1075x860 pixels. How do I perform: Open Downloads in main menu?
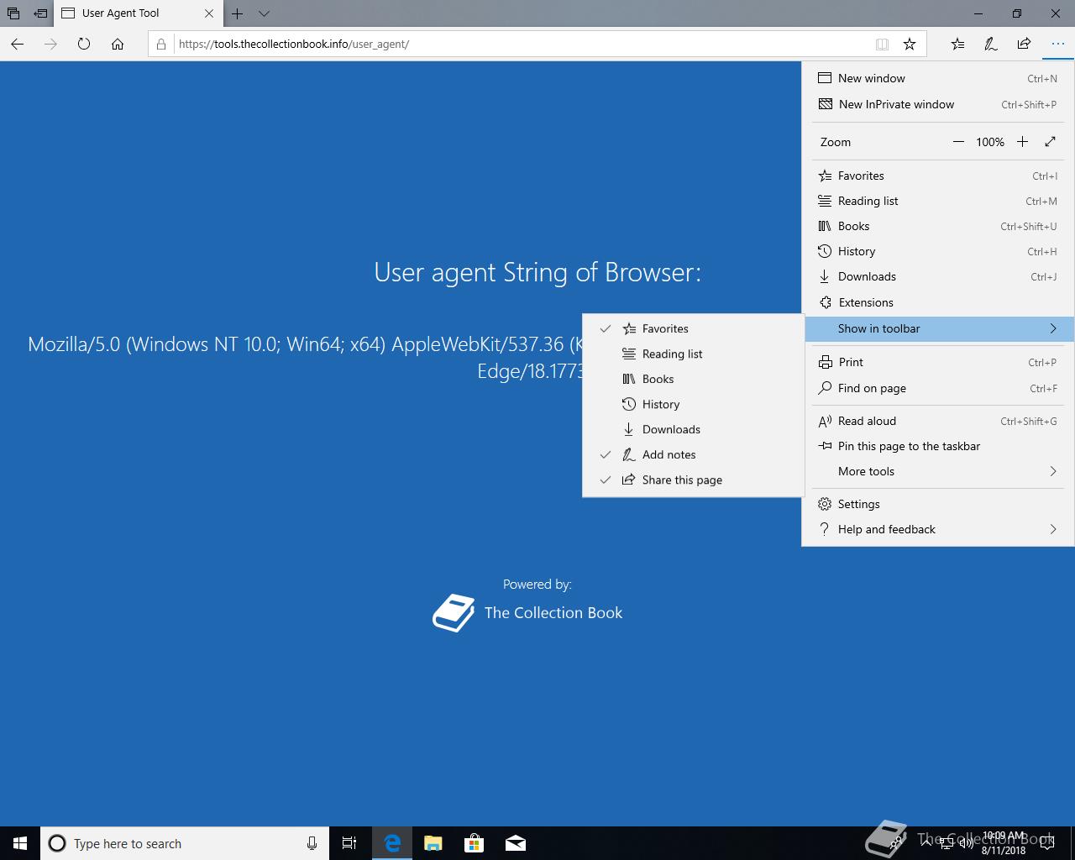(x=937, y=276)
